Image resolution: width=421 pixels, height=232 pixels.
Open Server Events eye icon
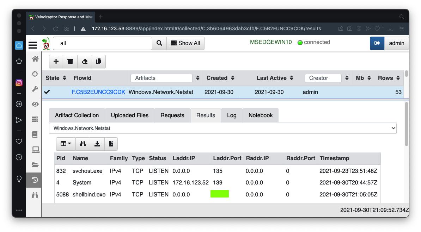coord(35,104)
